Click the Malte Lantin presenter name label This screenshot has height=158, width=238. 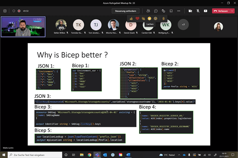tap(8, 148)
